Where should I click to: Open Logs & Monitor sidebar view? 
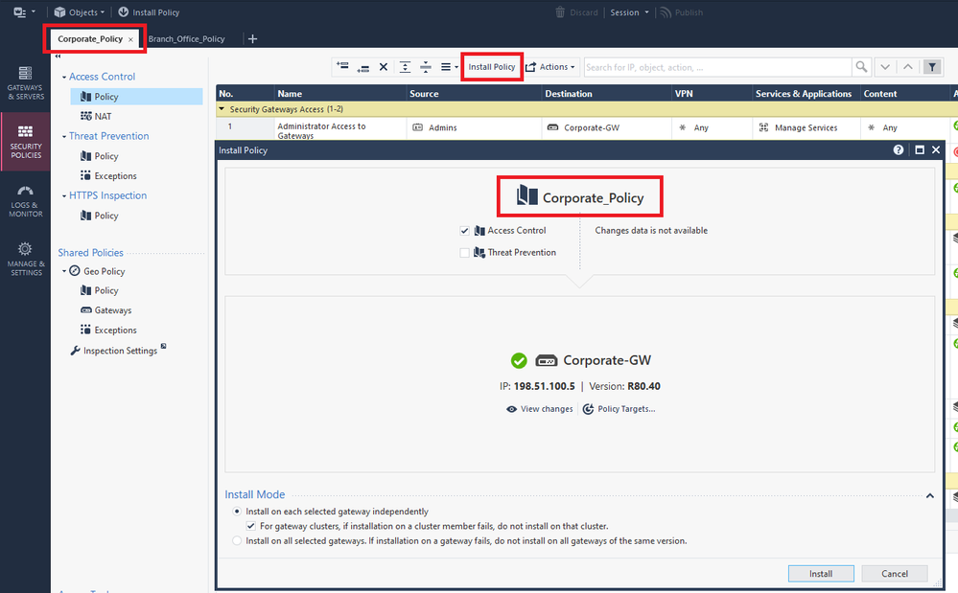25,200
